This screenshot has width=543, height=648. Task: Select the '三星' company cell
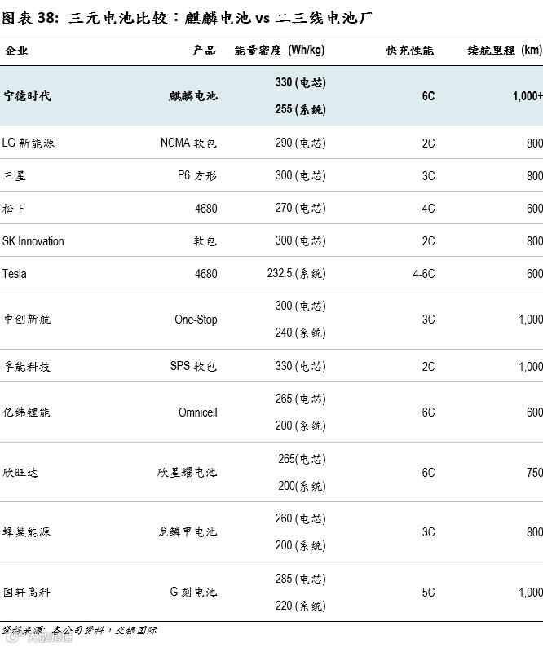click(15, 175)
